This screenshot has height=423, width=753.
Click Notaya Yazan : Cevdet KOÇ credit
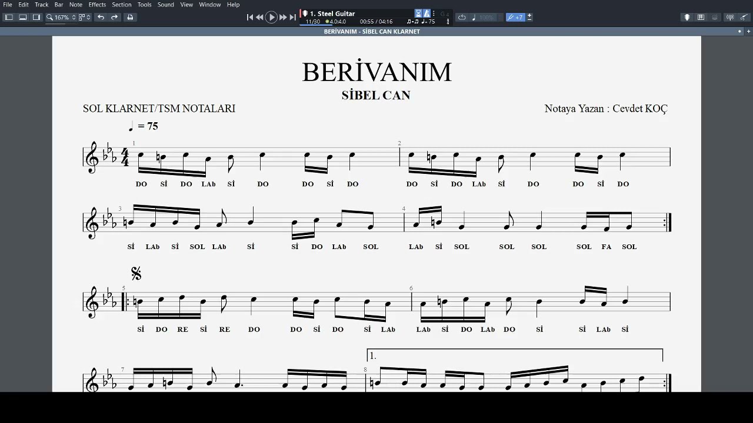point(606,109)
